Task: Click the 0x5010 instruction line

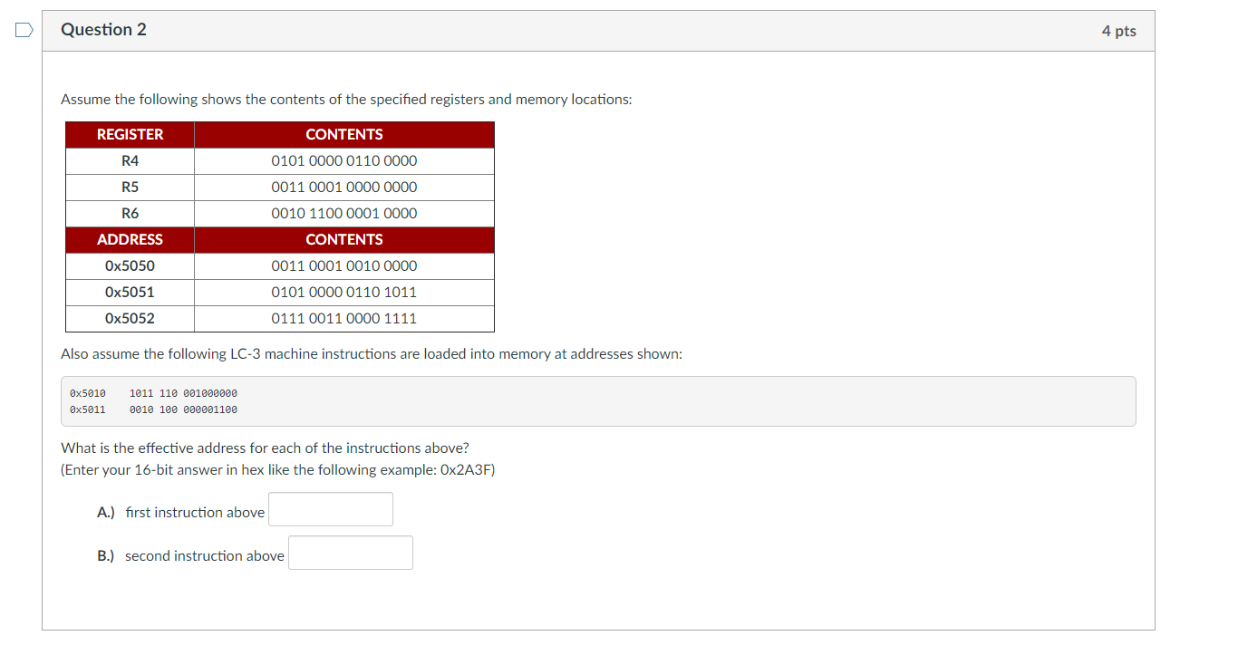Action: point(154,393)
